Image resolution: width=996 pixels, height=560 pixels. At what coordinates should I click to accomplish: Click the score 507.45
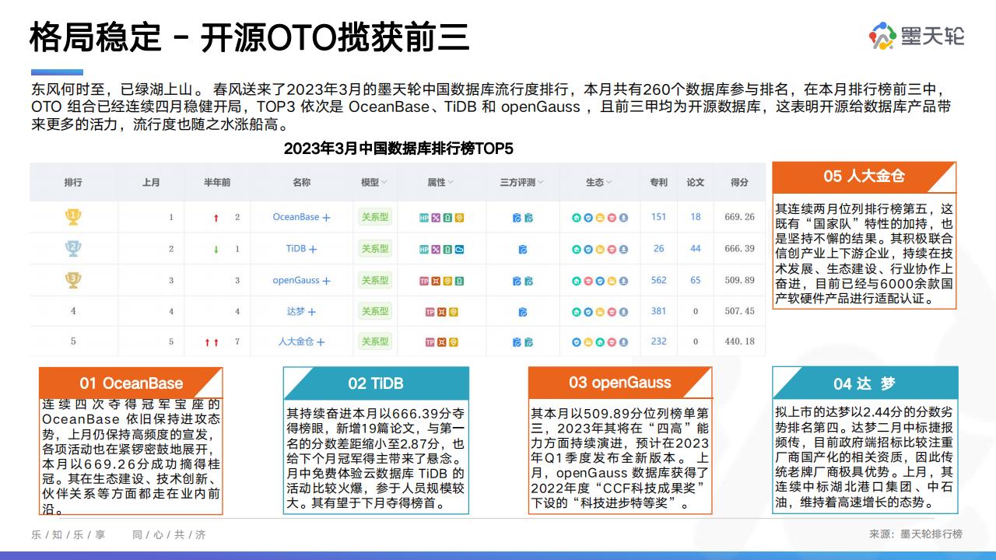pos(739,311)
